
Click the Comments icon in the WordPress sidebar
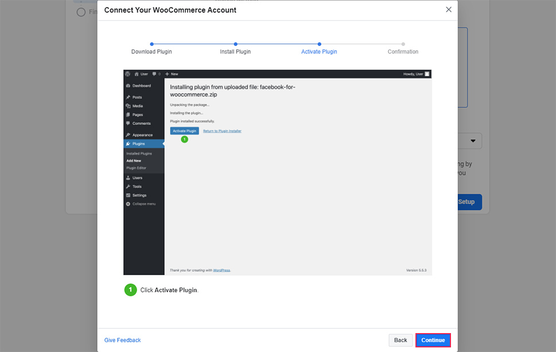pyautogui.click(x=128, y=123)
